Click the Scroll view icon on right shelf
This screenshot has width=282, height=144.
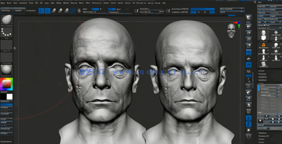click(x=249, y=27)
